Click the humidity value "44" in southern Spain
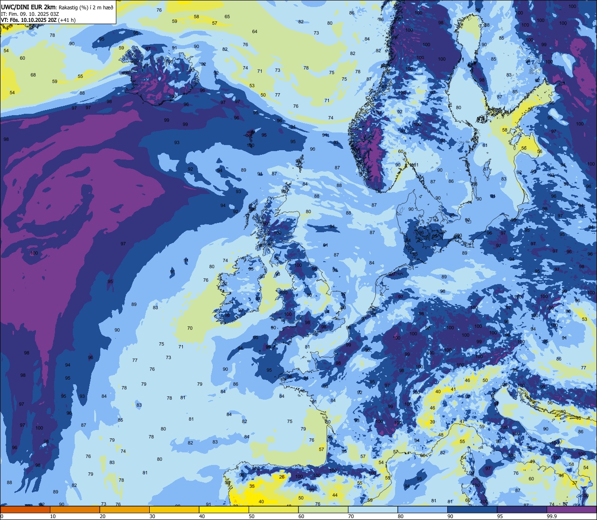This screenshot has width=597, height=520. click(x=335, y=495)
